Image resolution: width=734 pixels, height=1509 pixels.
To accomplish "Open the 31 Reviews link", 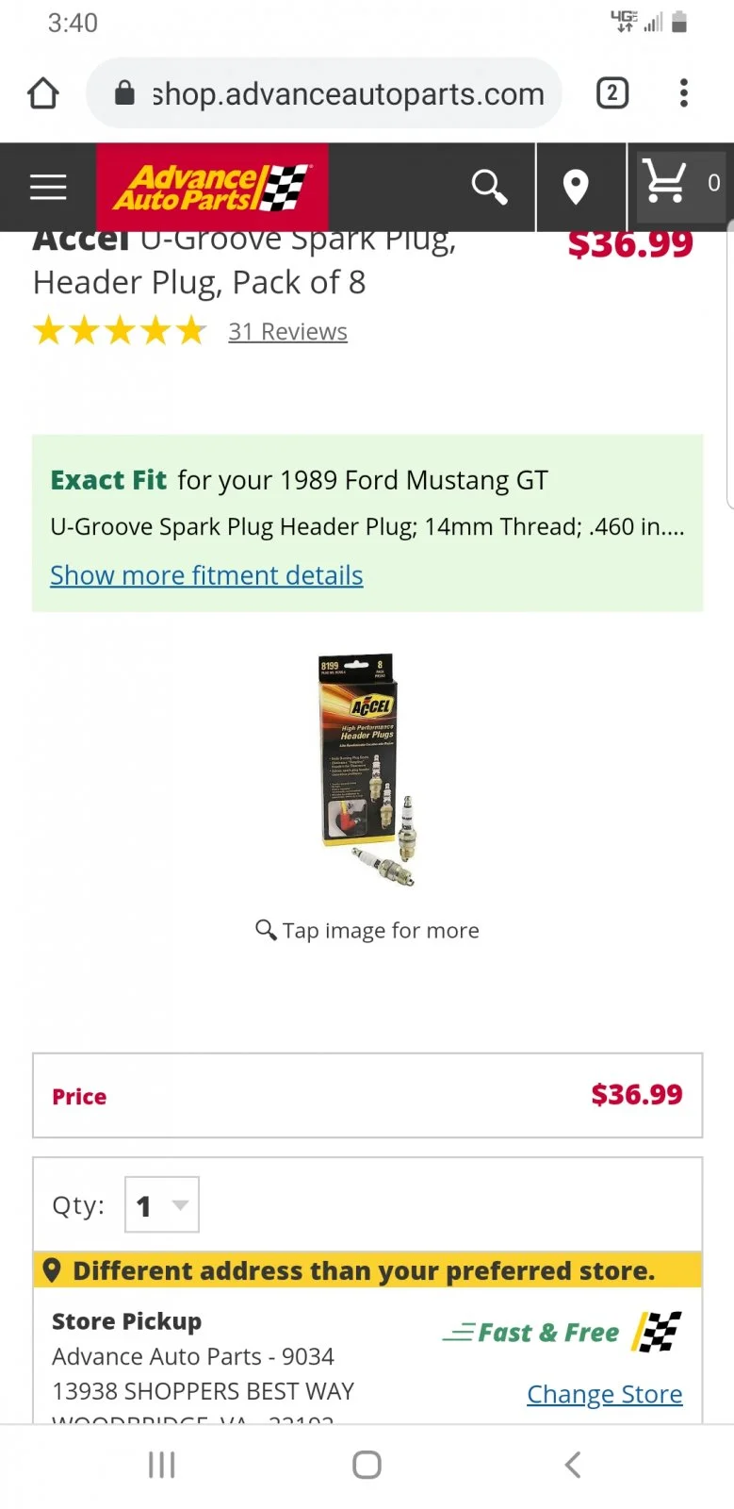I will (287, 332).
